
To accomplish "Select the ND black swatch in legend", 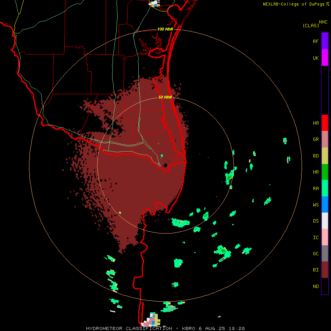I will coord(325,286).
